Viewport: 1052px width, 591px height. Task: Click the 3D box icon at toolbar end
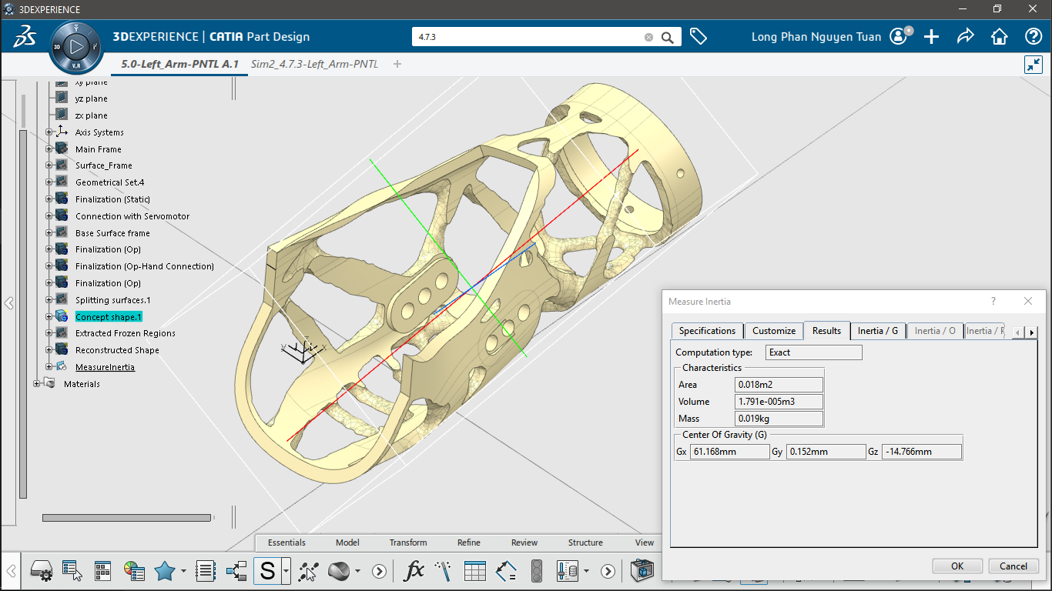pos(642,571)
